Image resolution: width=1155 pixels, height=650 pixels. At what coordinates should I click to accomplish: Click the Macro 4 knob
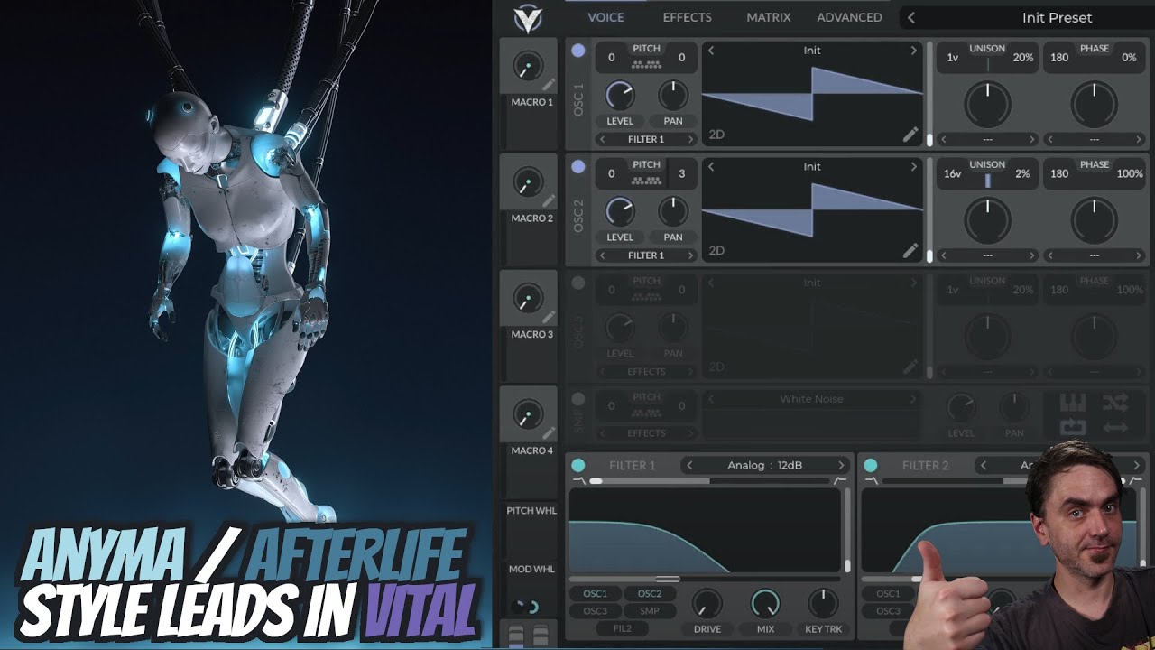(x=528, y=414)
